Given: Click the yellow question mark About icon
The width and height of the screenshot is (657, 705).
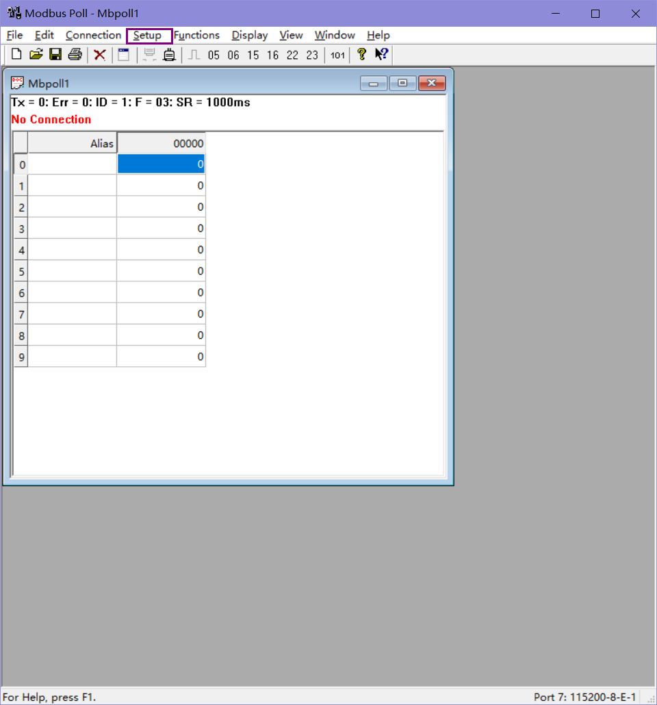Looking at the screenshot, I should [361, 54].
